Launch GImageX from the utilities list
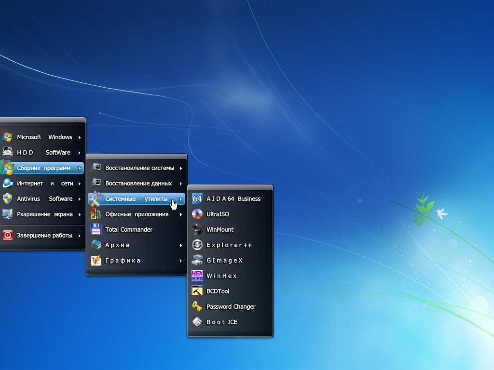The image size is (494, 370). click(230, 261)
